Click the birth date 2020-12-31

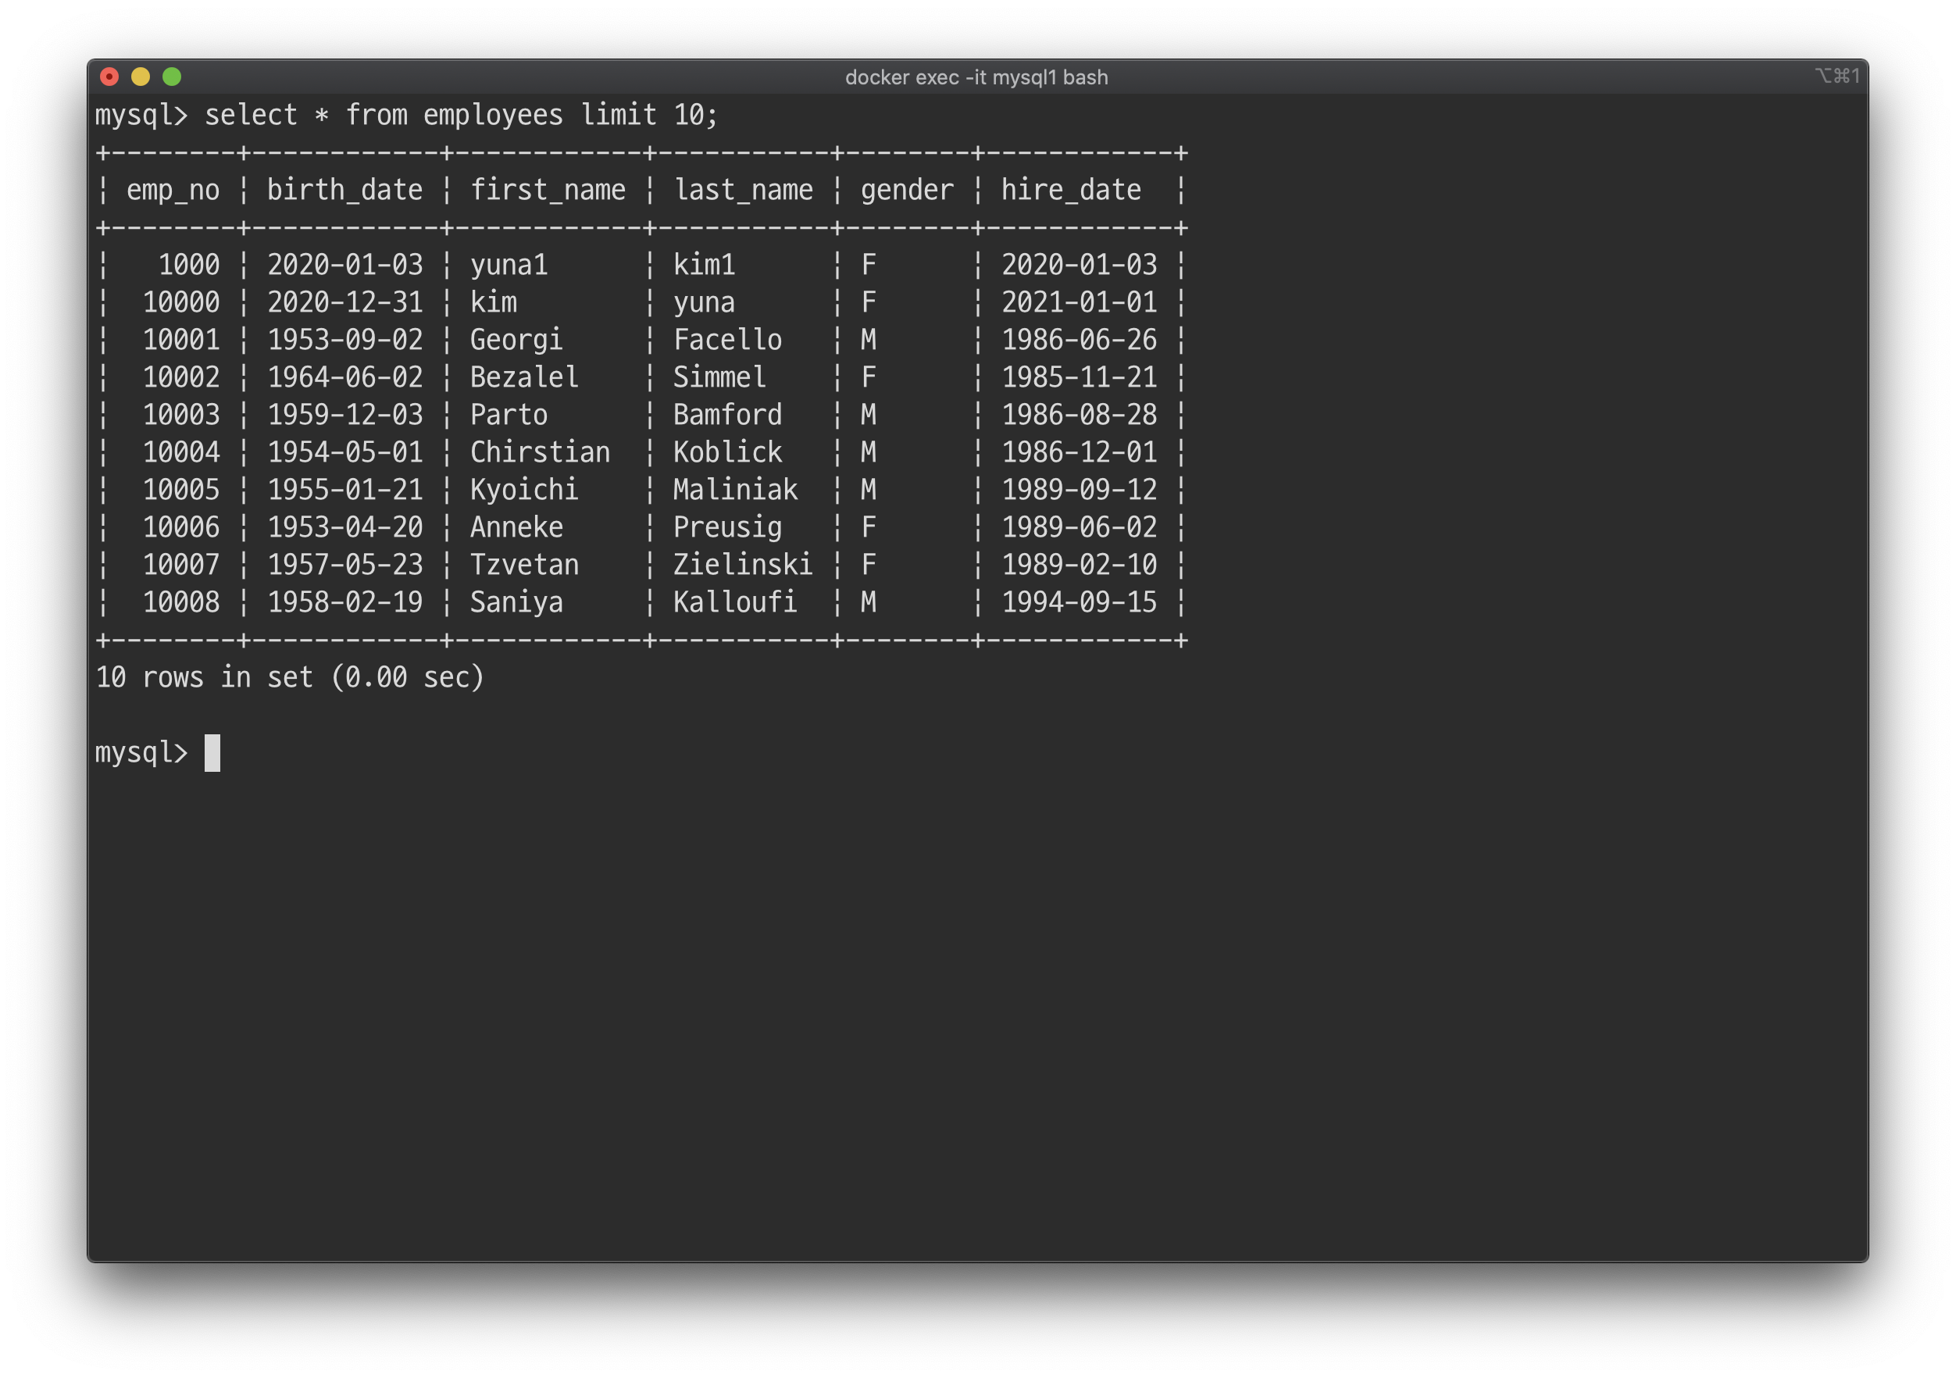tap(345, 302)
